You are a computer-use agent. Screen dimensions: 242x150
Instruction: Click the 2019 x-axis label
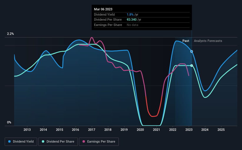[x=124, y=130]
